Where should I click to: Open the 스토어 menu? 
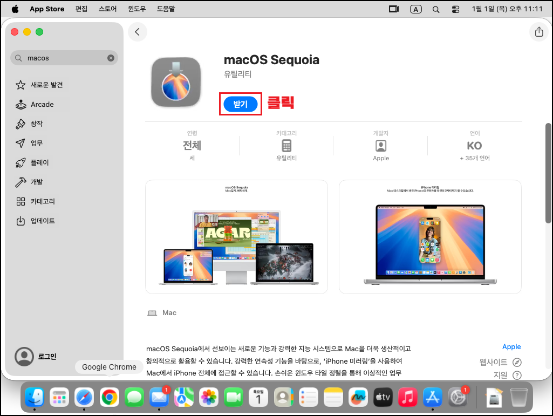point(107,9)
